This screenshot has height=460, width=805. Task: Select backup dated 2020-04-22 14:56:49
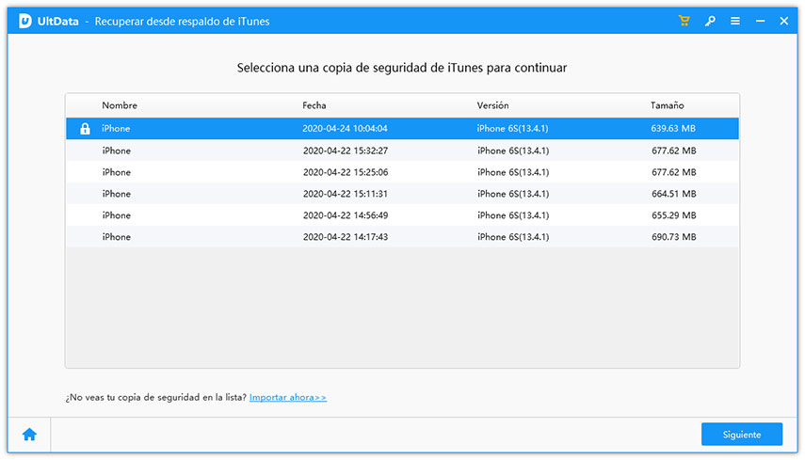(x=403, y=215)
